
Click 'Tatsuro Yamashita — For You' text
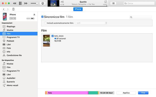pyautogui.click(x=83, y=4)
